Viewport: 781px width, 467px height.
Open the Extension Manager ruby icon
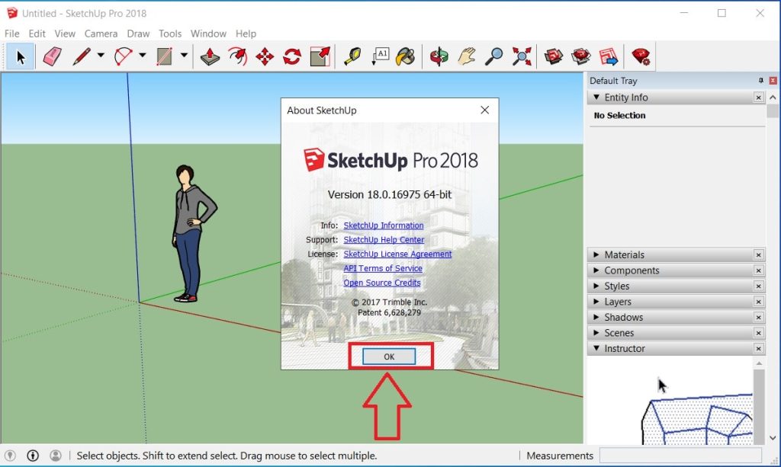click(x=641, y=56)
